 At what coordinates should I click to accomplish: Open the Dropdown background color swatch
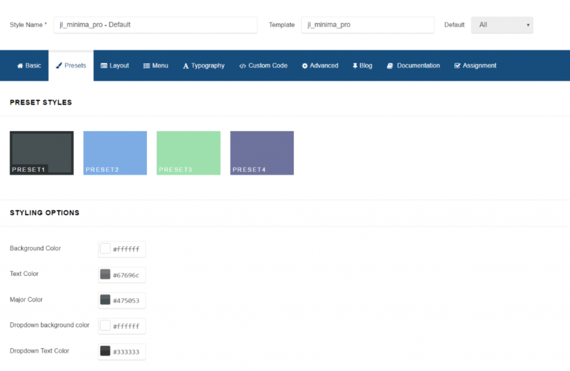click(x=105, y=325)
